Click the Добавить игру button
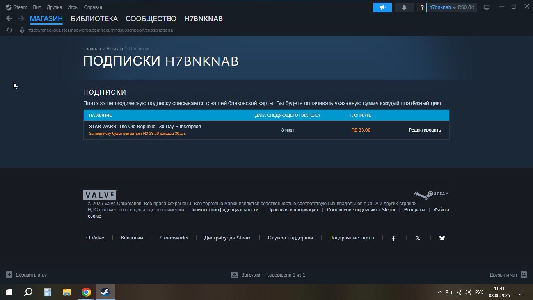This screenshot has width=533, height=300. point(27,275)
